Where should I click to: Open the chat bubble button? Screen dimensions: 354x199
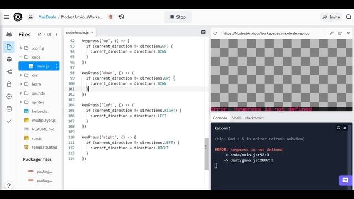[345, 180]
